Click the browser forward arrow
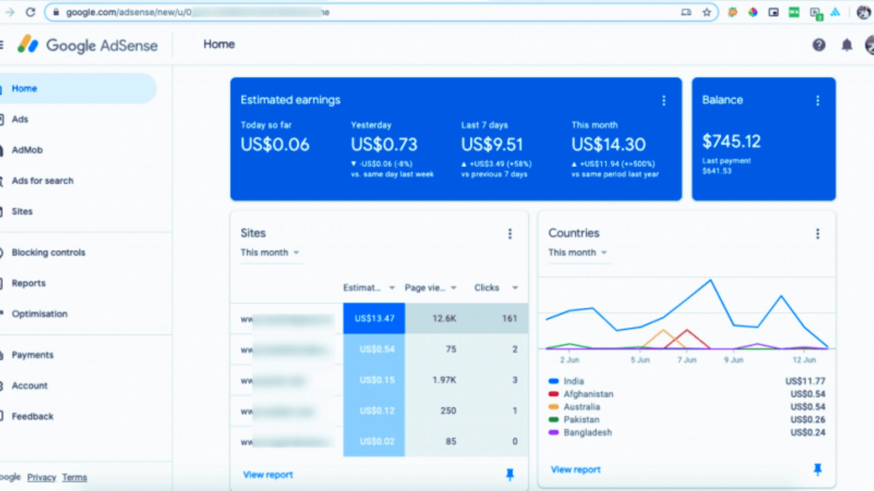Viewport: 874px width, 491px height. click(x=10, y=12)
